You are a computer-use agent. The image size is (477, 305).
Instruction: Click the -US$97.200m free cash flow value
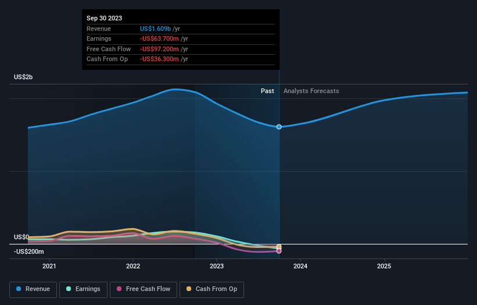[159, 49]
